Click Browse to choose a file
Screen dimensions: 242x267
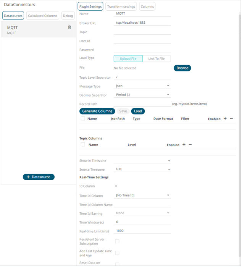point(182,68)
